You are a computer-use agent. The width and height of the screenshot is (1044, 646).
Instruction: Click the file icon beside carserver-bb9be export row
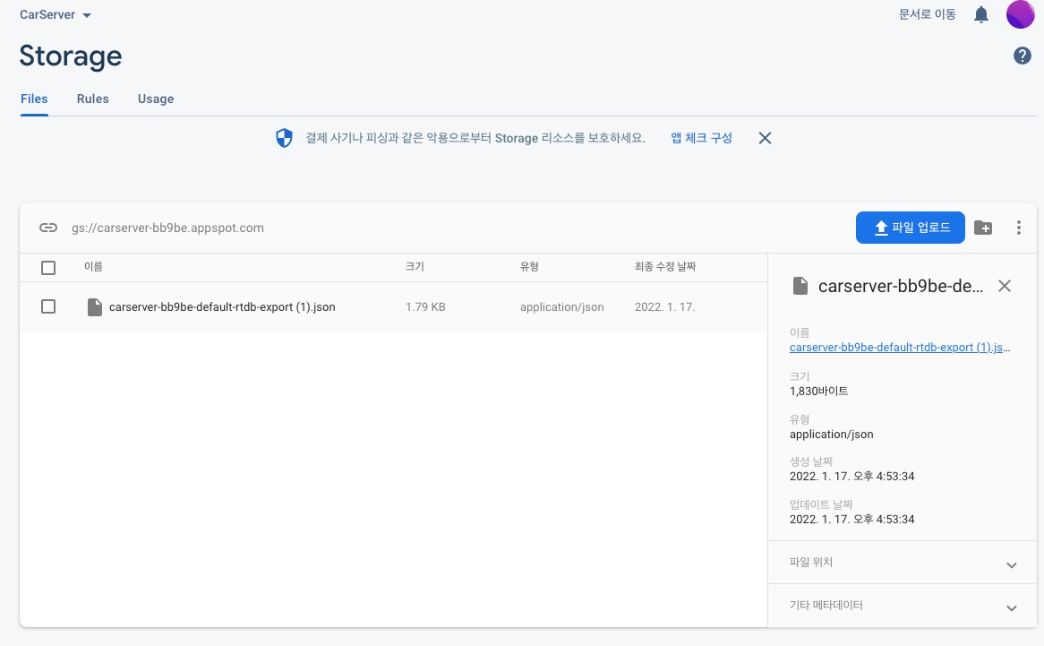(95, 307)
